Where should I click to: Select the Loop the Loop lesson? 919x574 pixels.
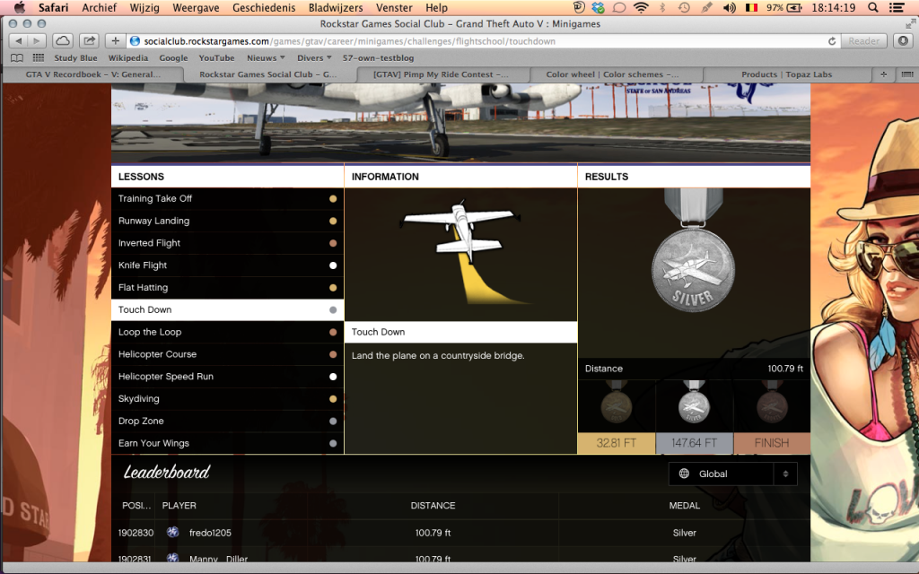tap(227, 332)
